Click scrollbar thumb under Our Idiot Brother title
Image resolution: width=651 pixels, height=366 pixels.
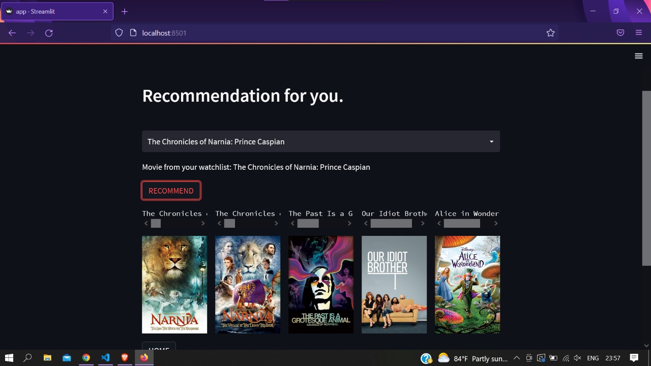(391, 223)
